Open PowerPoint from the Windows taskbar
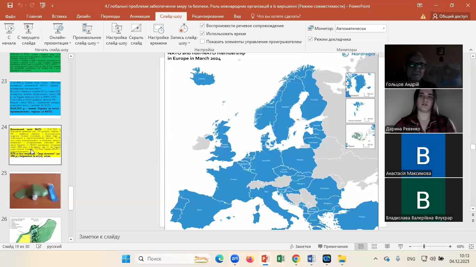Screen dimensions: 476x267 click(266, 259)
